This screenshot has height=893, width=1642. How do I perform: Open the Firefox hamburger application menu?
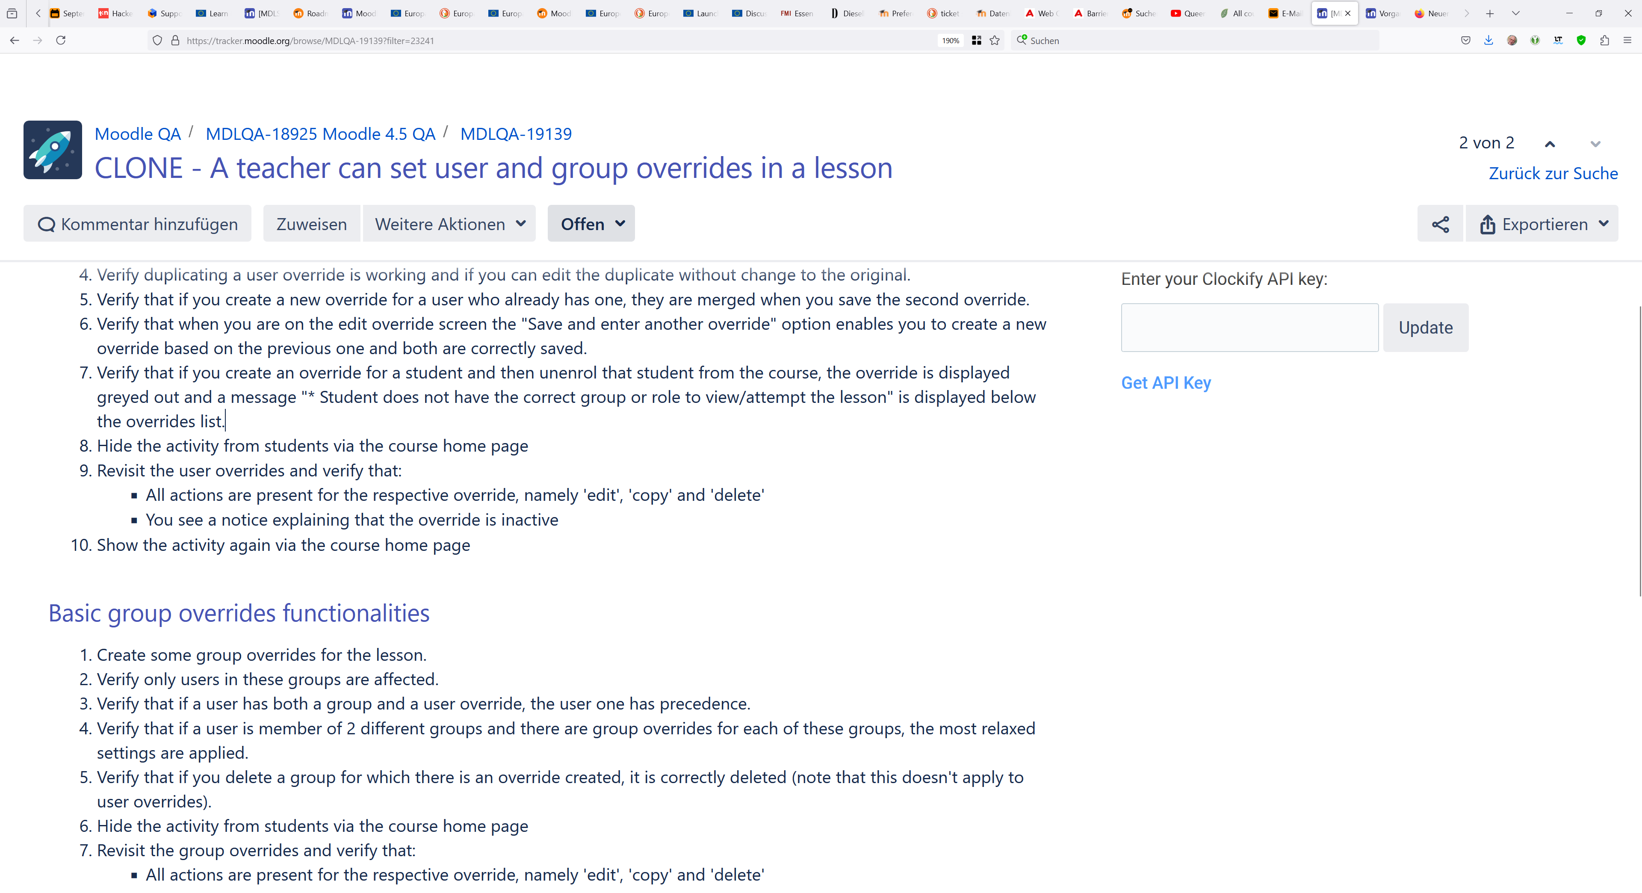1627,40
